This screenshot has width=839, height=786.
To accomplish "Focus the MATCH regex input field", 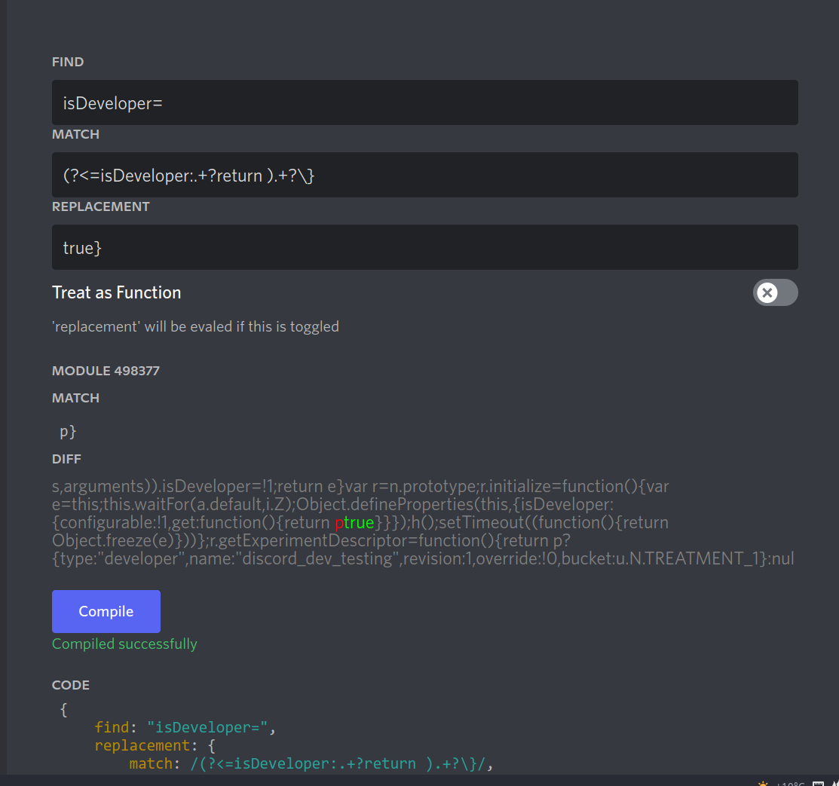I will point(425,175).
